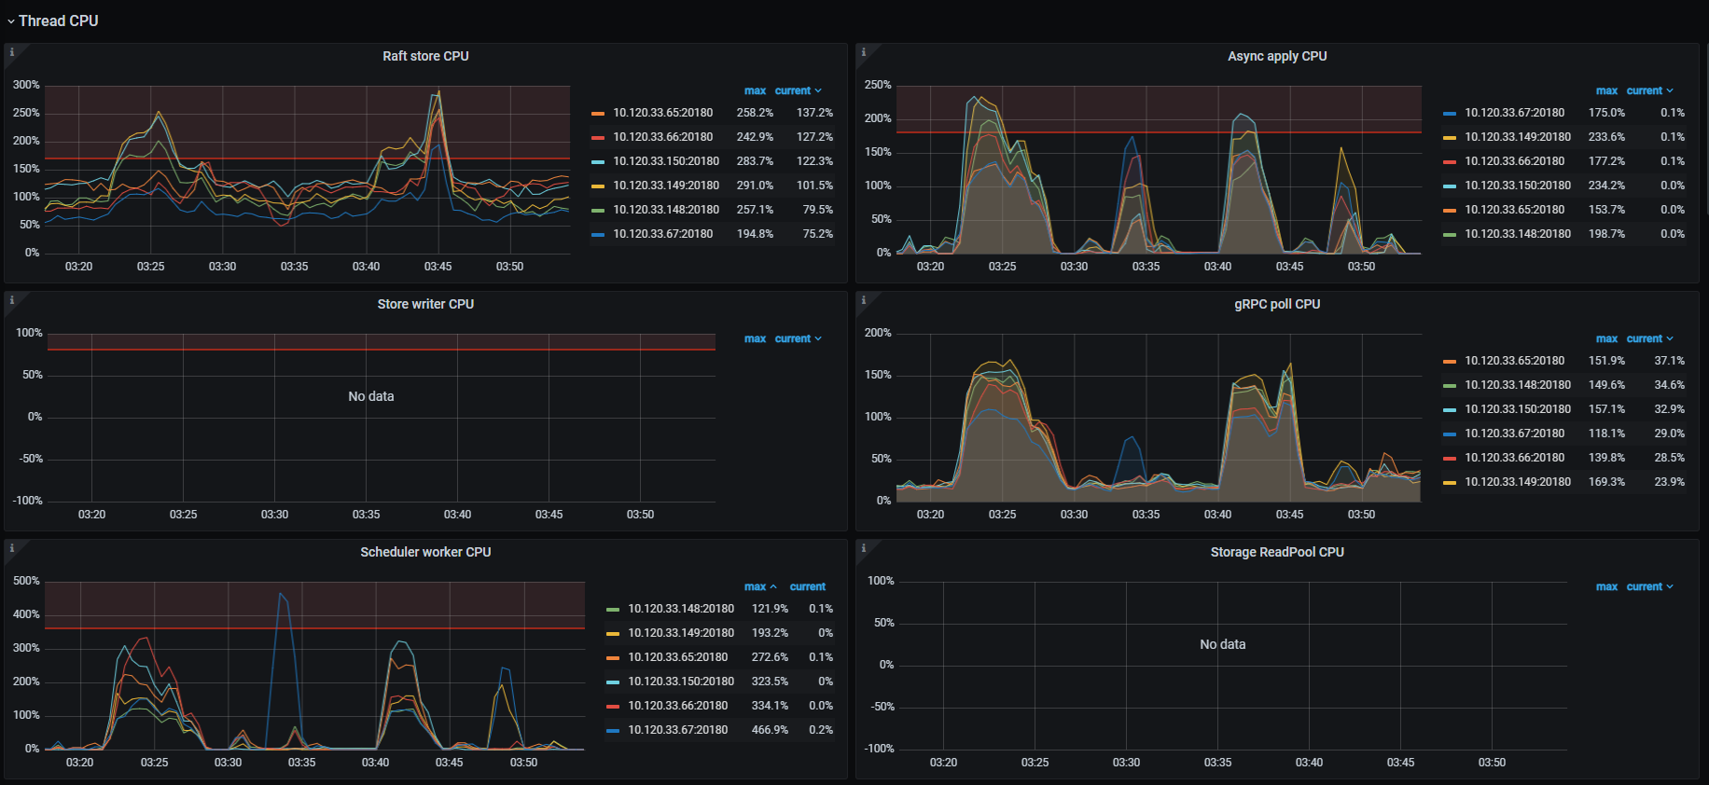Viewport: 1709px width, 785px height.
Task: Open info icon on Storage ReadPool CPU panel
Action: (864, 548)
